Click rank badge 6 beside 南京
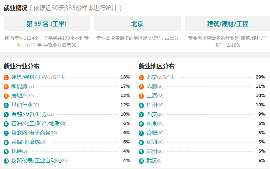Screen dimensions: 270x169 point(141,124)
